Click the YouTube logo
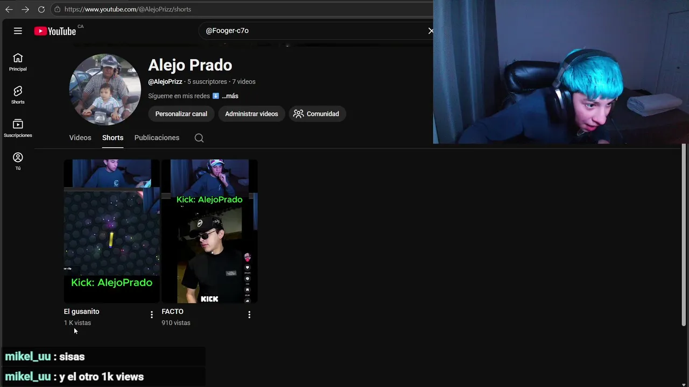Screen dimensions: 689x387 (55, 31)
